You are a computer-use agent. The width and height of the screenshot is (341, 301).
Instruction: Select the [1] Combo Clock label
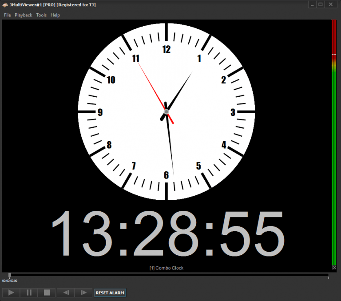[x=167, y=268]
